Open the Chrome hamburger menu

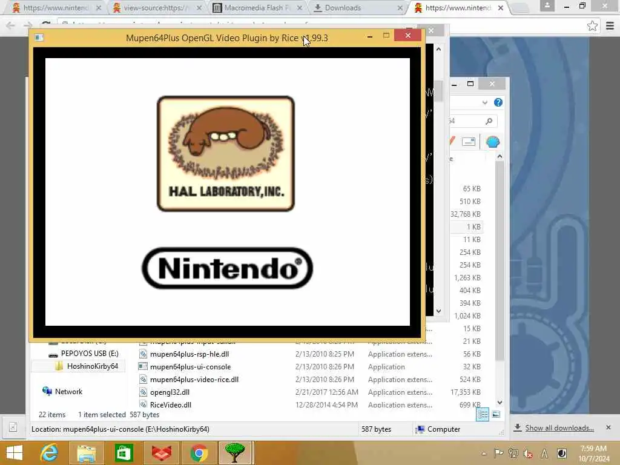coord(610,26)
